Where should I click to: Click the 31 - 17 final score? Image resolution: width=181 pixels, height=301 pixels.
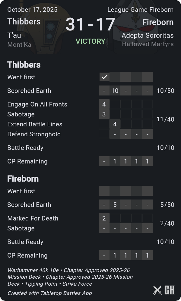(90, 24)
